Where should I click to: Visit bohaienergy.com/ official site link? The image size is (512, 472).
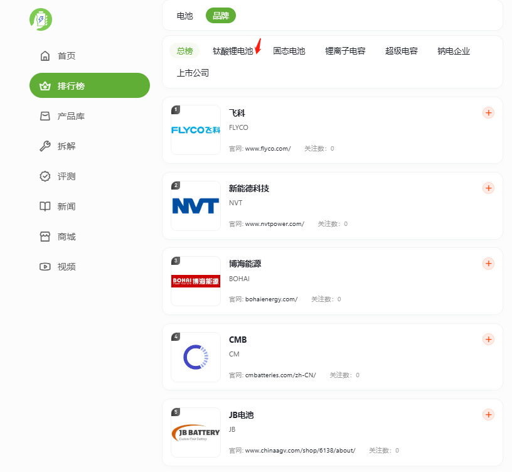(271, 299)
